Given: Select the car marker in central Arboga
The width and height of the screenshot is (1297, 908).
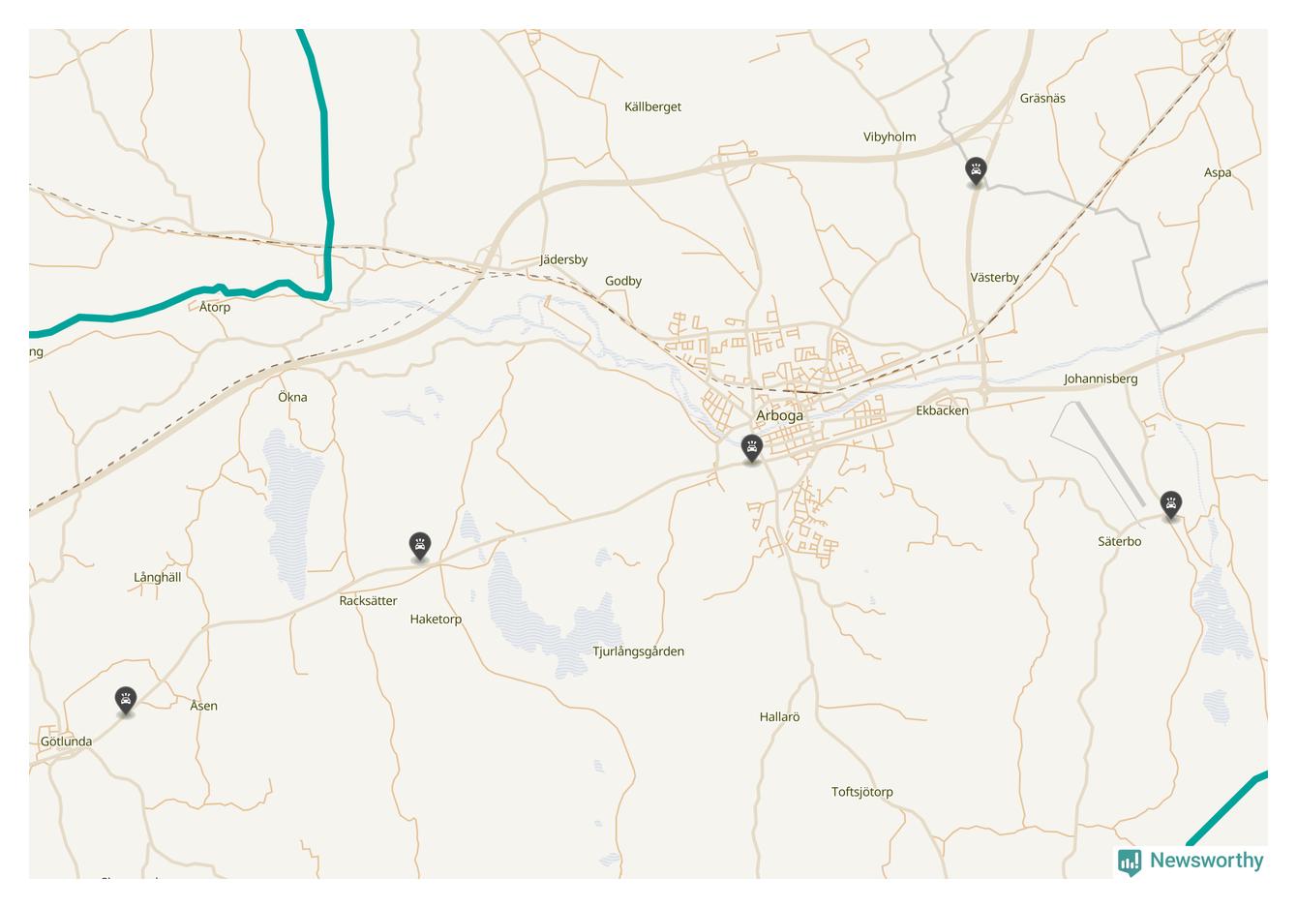Looking at the screenshot, I should (x=751, y=449).
